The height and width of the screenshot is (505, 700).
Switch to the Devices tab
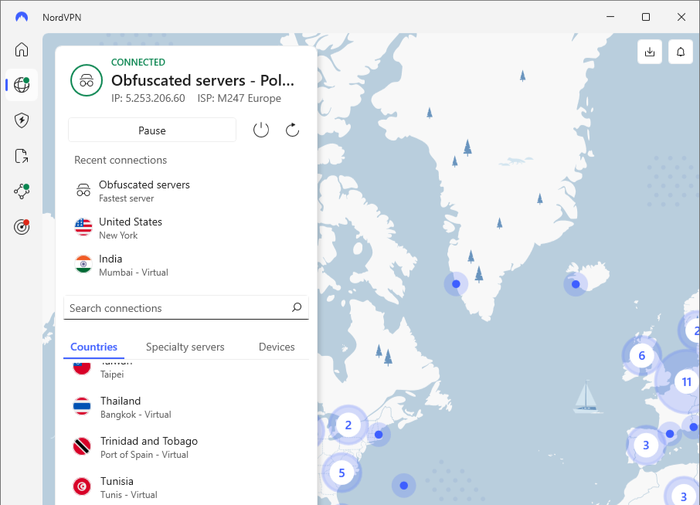277,347
